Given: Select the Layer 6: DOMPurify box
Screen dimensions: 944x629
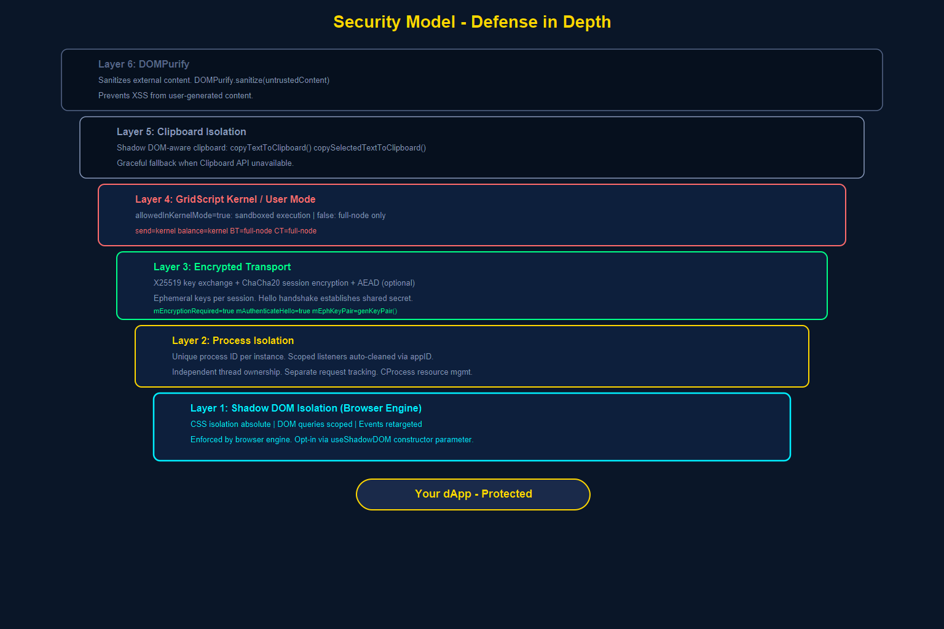Looking at the screenshot, I should tap(472, 80).
